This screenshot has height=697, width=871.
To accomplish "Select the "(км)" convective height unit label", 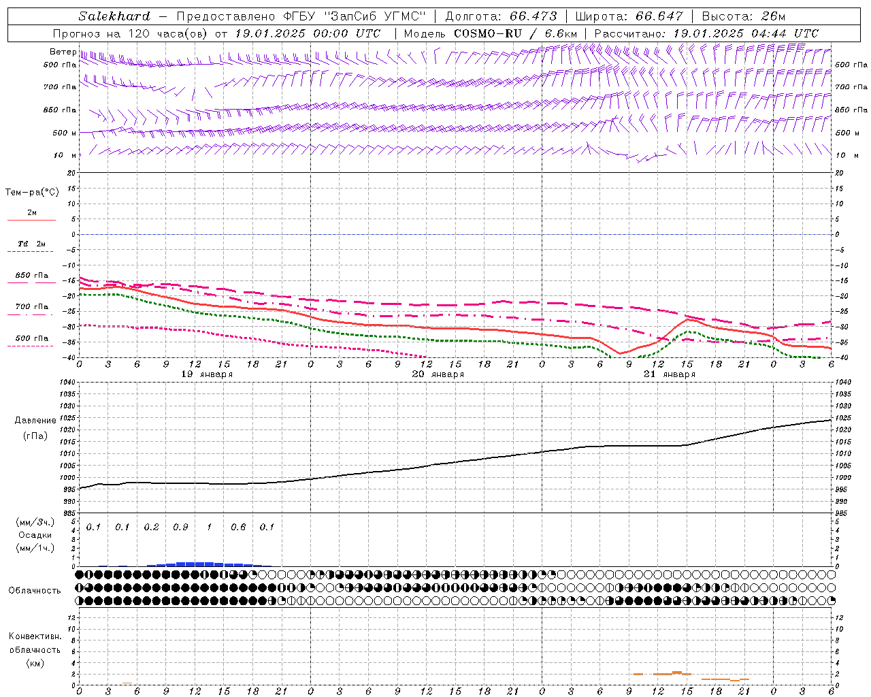I will (x=35, y=663).
